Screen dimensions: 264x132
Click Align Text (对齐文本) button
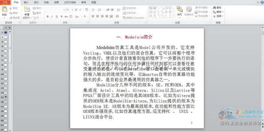130,13
